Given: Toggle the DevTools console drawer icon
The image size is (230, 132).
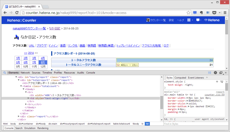Looking at the screenshot, I should point(210,72).
